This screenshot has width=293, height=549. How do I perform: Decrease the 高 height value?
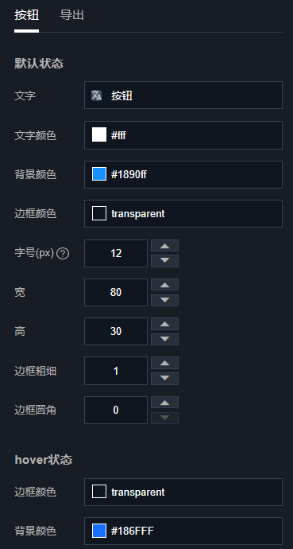click(165, 339)
